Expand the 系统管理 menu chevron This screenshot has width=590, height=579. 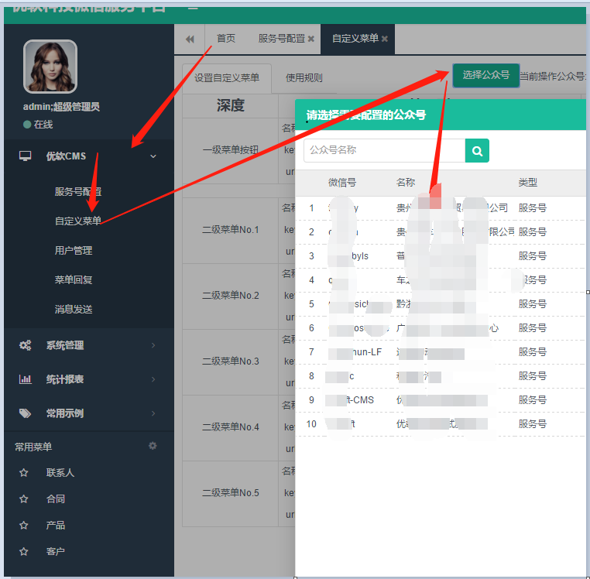(153, 345)
